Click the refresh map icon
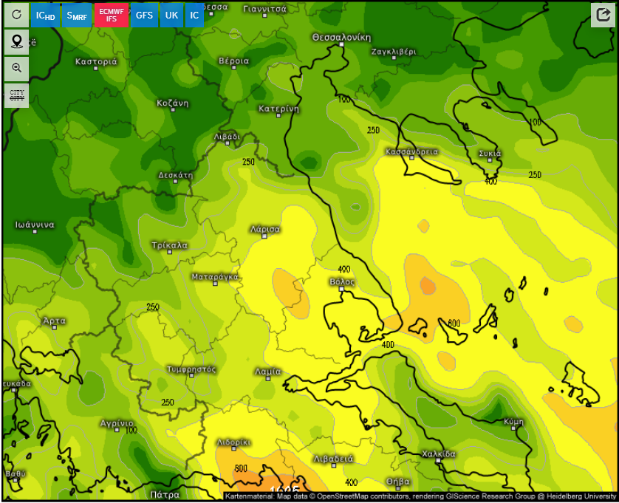The width and height of the screenshot is (619, 503). pos(16,15)
